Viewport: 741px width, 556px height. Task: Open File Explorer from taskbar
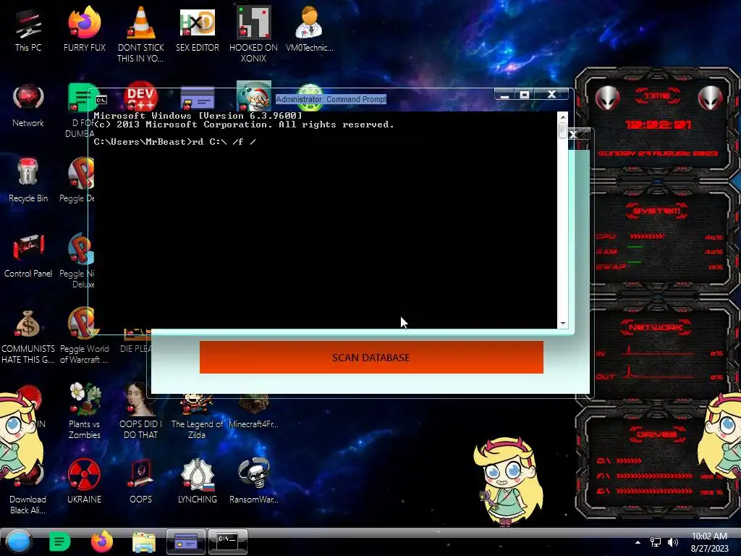coord(144,542)
